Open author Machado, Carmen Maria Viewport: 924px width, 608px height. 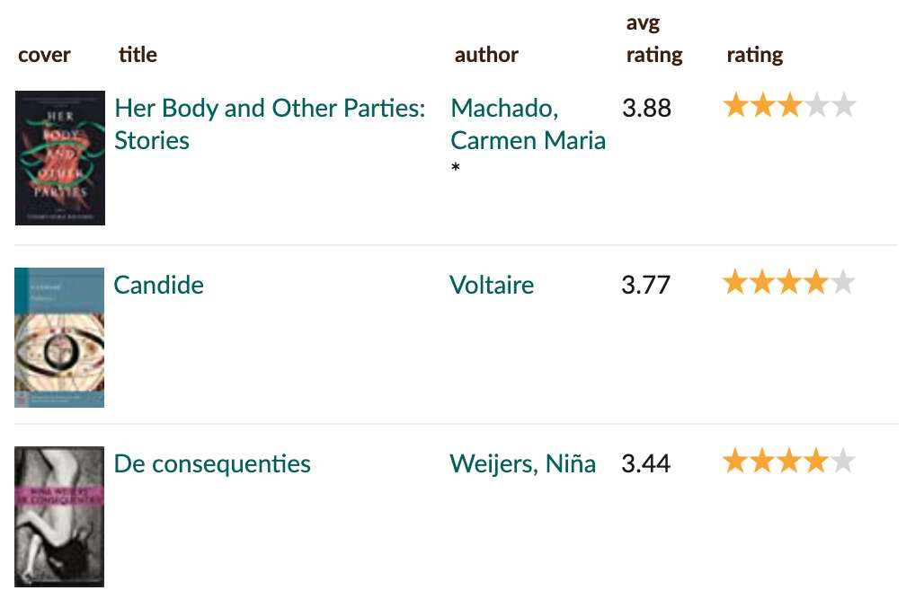coord(528,124)
